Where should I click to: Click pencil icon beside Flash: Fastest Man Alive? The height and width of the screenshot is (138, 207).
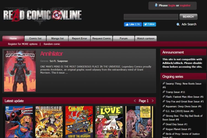(164, 97)
